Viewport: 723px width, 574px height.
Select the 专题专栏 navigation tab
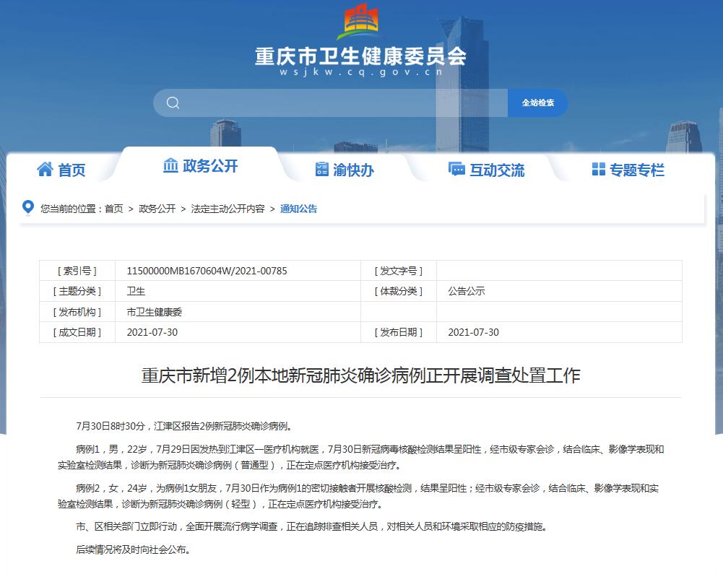[636, 170]
